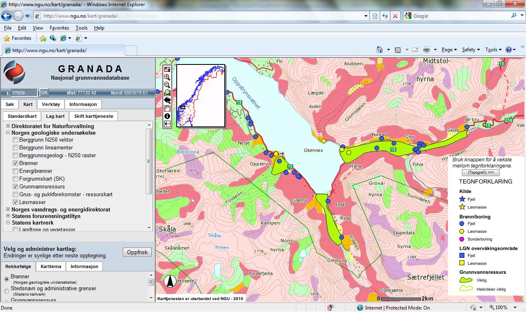
Task: Click the Oppfrisk button
Action: (137, 252)
